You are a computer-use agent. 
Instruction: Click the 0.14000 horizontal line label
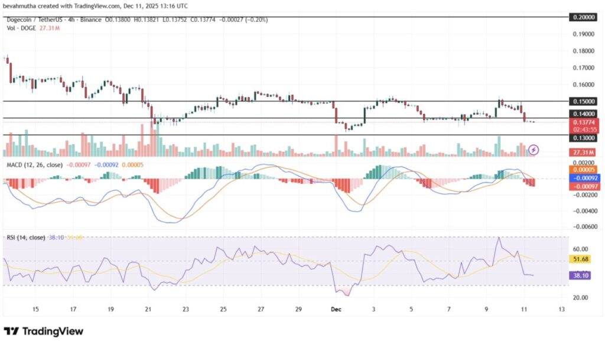coord(583,113)
